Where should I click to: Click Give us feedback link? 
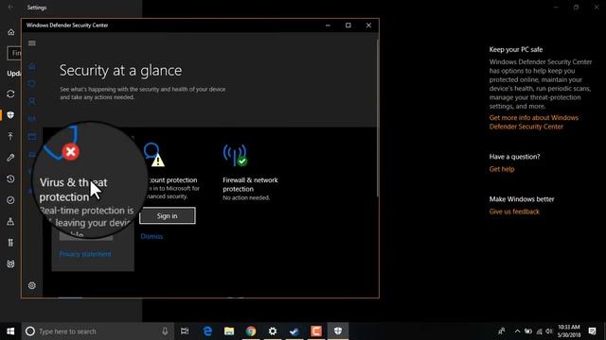click(514, 212)
